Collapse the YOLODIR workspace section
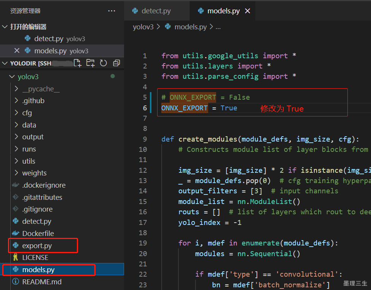This screenshot has height=290, width=371. [5, 63]
